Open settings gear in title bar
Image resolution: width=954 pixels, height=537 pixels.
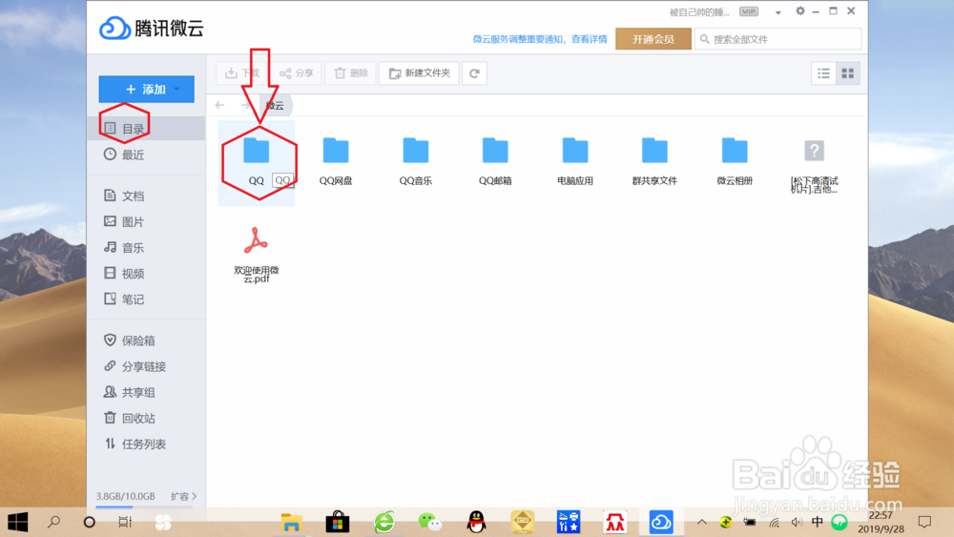pyautogui.click(x=800, y=10)
